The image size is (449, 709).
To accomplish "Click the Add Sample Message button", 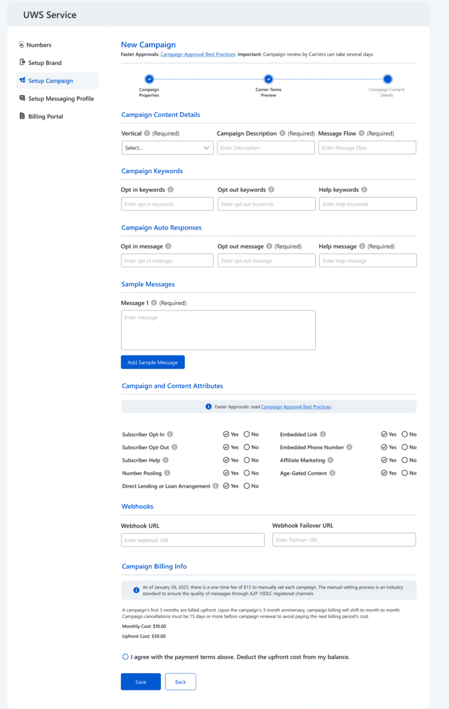I will (x=153, y=362).
